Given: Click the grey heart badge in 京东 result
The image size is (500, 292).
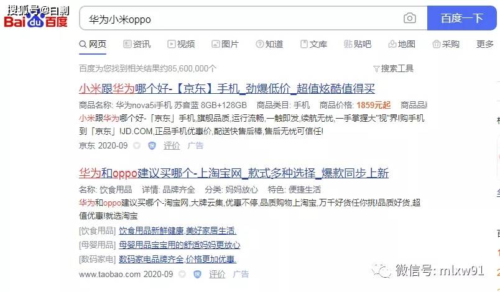Looking at the screenshot, I should [x=137, y=145].
